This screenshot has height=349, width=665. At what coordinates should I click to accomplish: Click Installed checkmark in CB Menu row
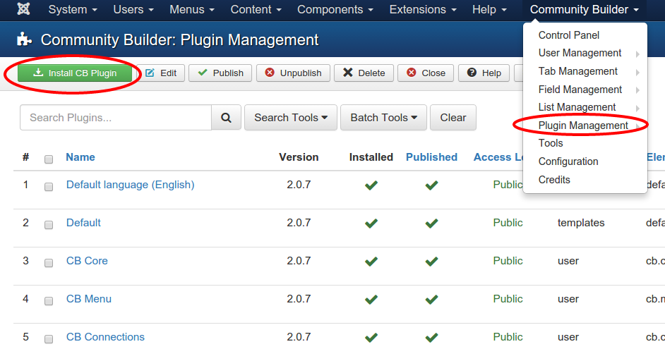371,300
